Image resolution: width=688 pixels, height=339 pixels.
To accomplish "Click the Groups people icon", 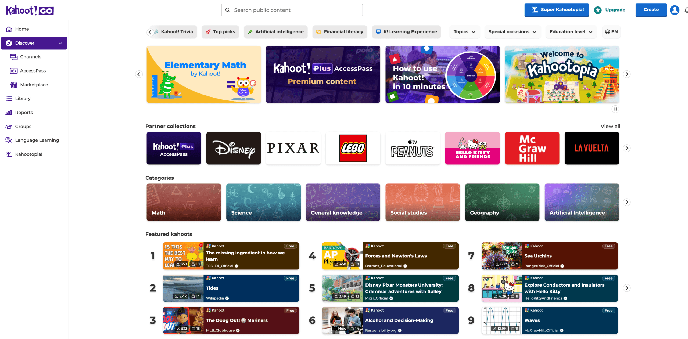I will (x=9, y=127).
